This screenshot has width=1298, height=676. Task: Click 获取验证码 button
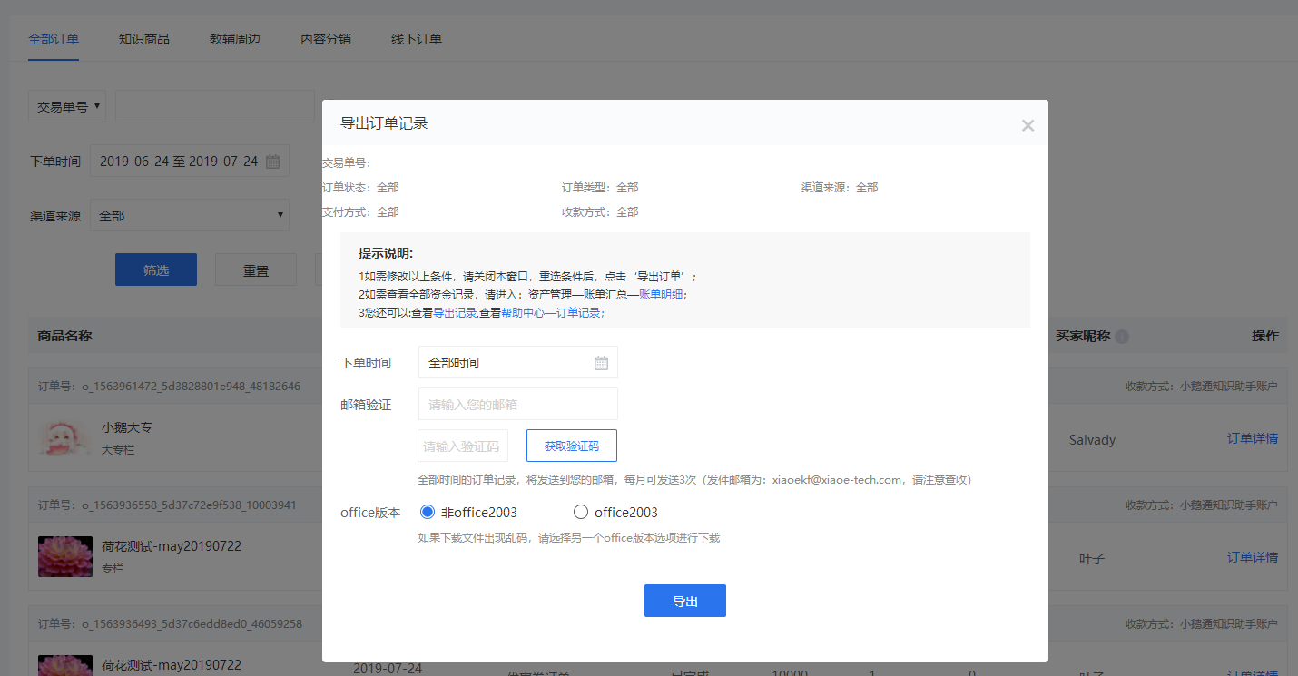point(572,446)
